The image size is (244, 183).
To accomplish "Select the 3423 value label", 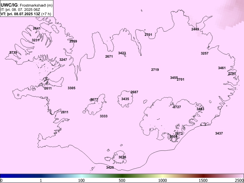I will click(x=122, y=53).
